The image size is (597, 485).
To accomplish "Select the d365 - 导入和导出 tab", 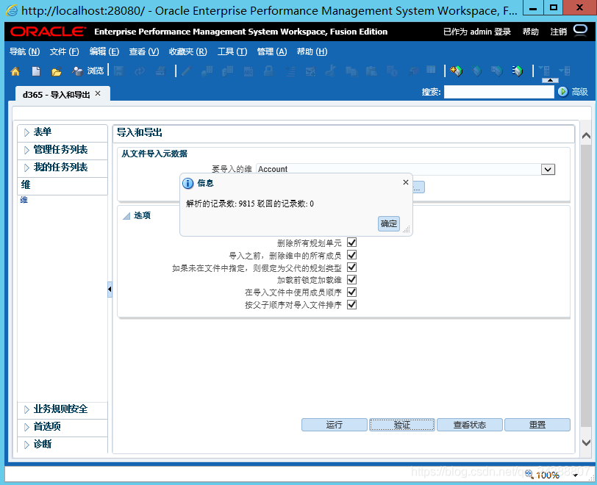I will click(56, 94).
